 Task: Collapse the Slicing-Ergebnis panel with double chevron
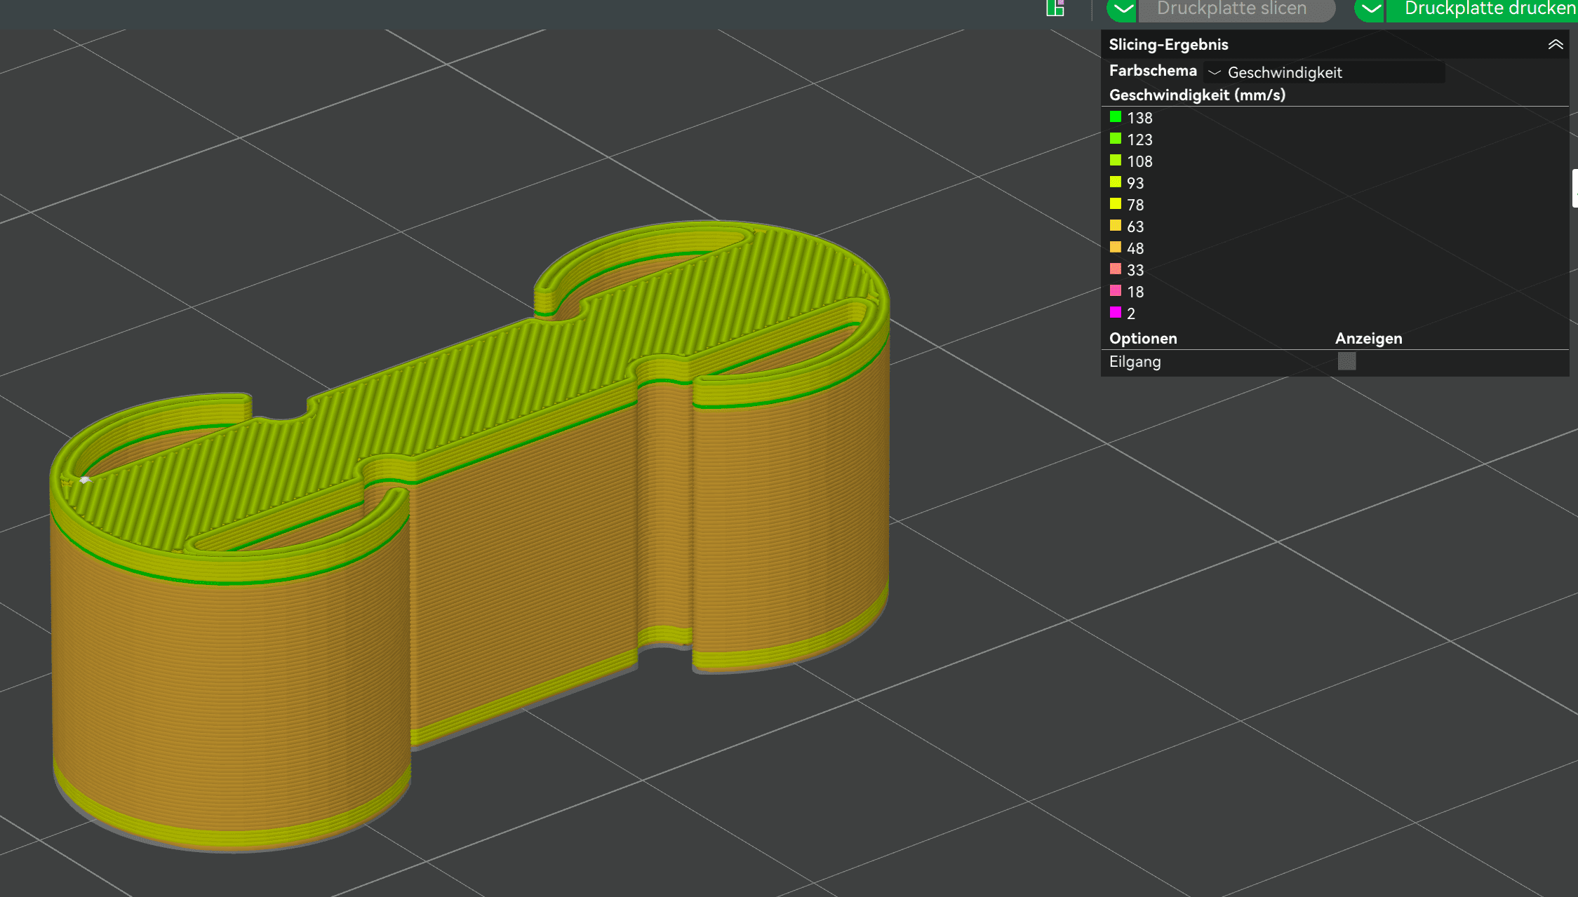coord(1555,45)
